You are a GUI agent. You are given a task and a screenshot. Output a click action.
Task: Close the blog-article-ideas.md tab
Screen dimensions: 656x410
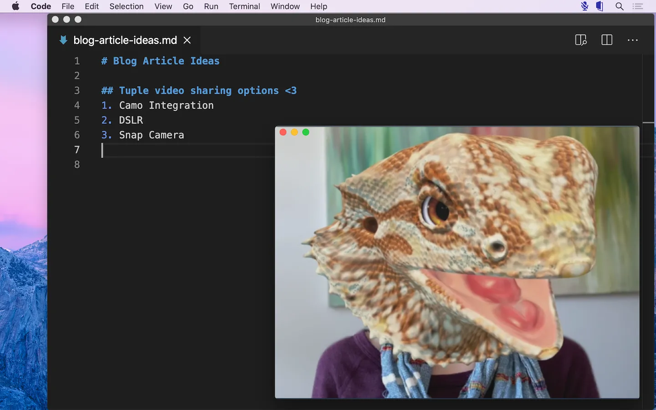click(x=187, y=40)
